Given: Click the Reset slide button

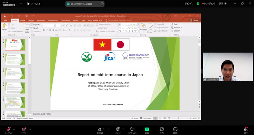Looking at the screenshot, I should click(x=34, y=28).
